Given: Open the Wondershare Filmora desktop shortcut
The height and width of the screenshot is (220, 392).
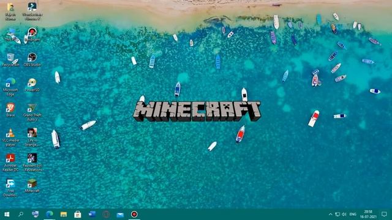Looking at the screenshot, I should coord(32,12).
